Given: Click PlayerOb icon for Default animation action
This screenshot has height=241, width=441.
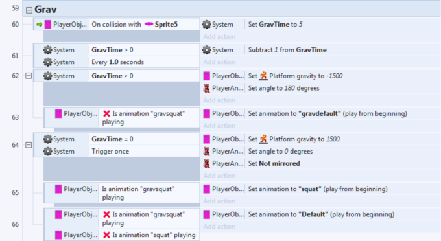Looking at the screenshot, I should coord(207,214).
